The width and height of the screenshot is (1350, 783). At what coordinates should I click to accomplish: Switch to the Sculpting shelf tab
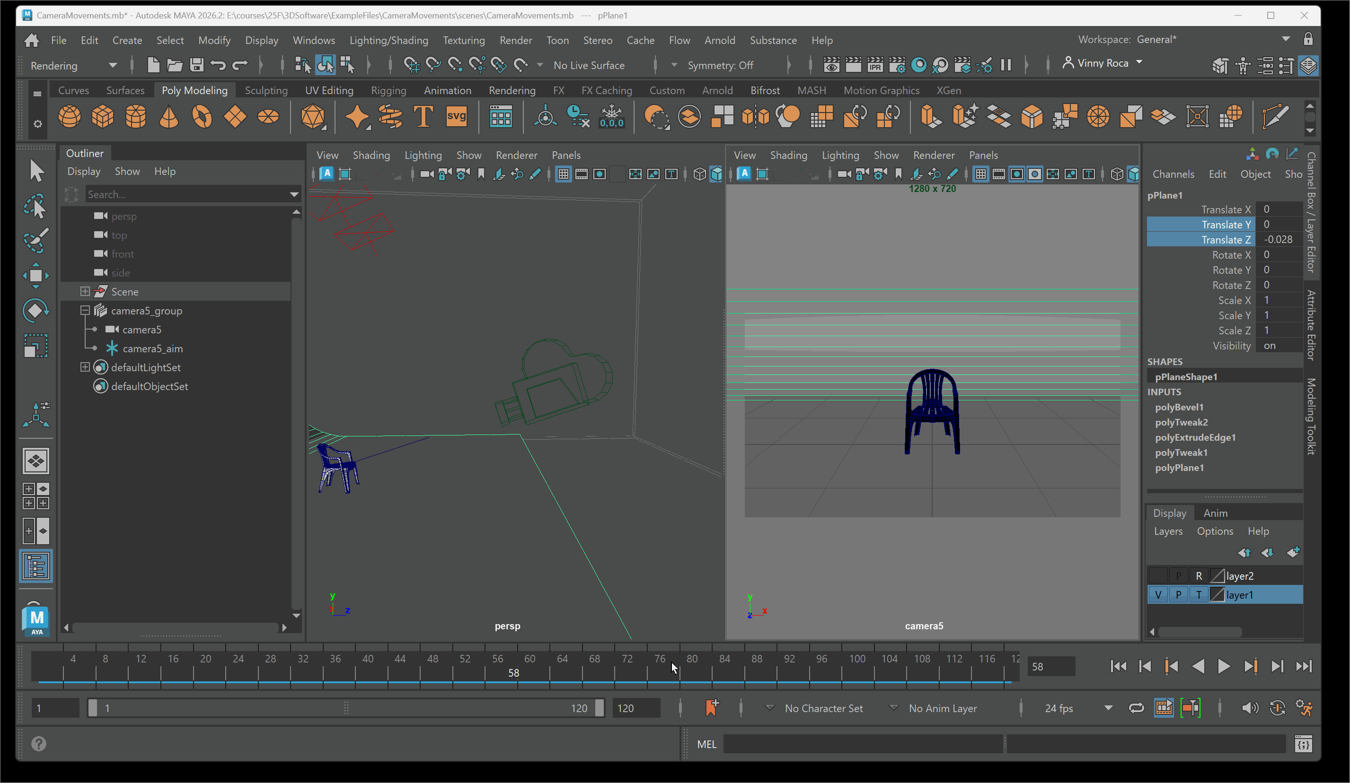pyautogui.click(x=266, y=90)
